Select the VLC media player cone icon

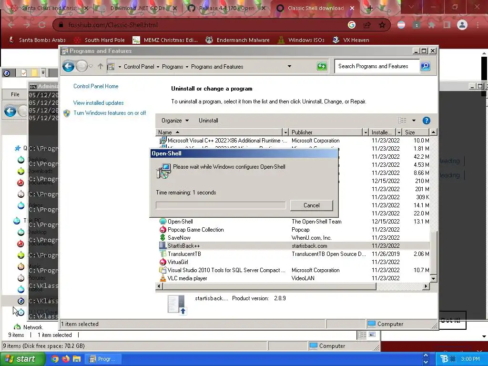(163, 278)
